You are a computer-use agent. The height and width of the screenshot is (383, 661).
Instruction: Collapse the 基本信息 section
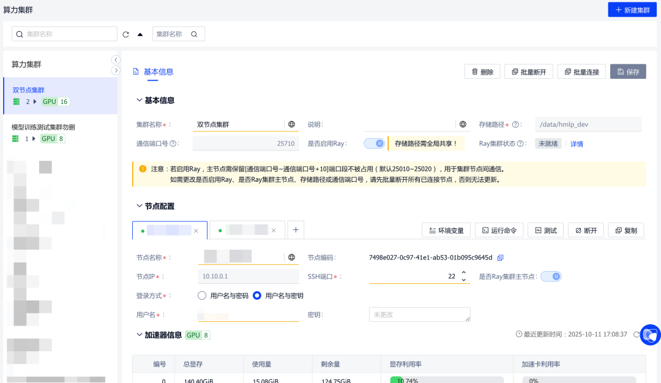click(138, 100)
